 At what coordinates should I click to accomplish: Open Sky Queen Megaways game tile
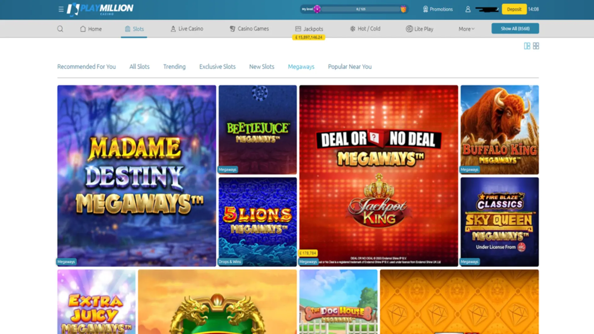(x=500, y=222)
